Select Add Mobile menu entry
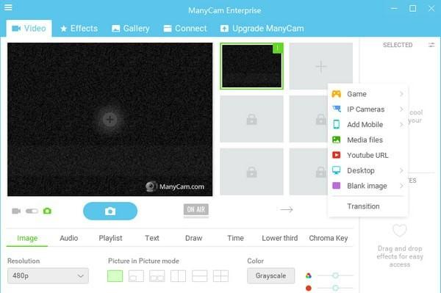Viewport: 441px width, 293px height. 368,124
